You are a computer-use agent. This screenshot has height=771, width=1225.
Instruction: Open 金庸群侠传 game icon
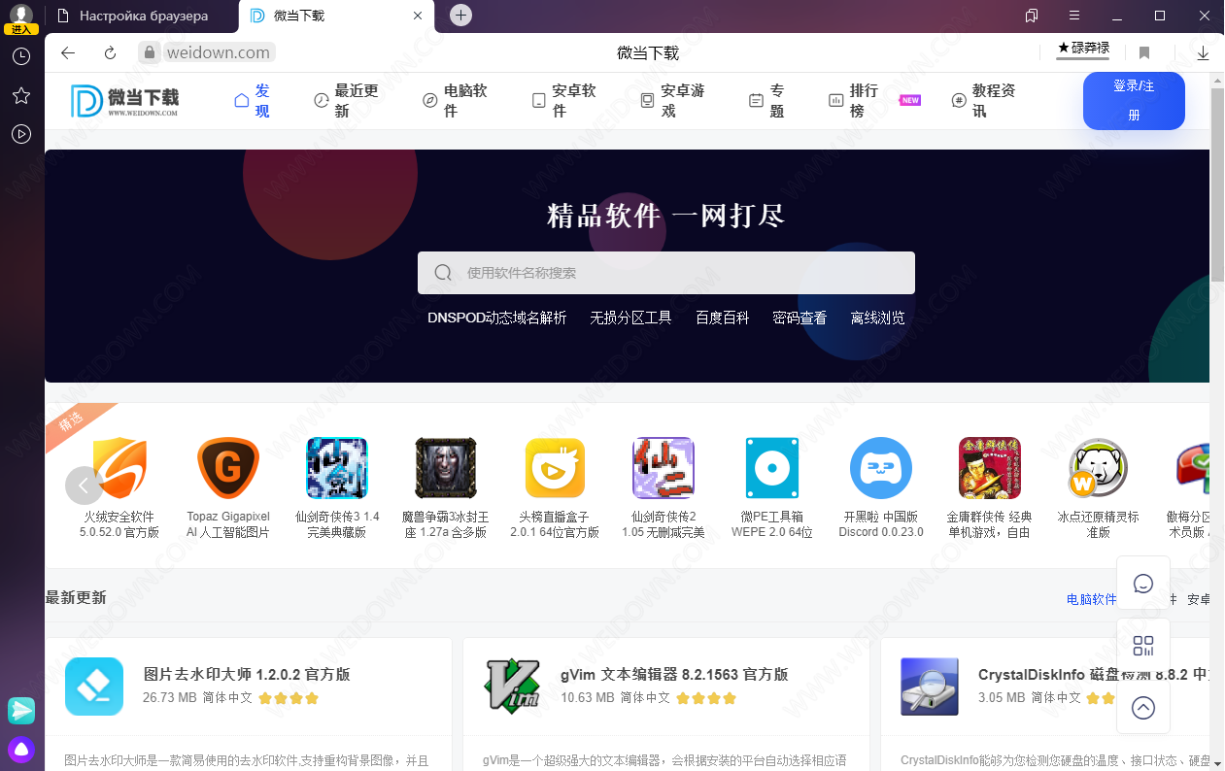pyautogui.click(x=990, y=468)
